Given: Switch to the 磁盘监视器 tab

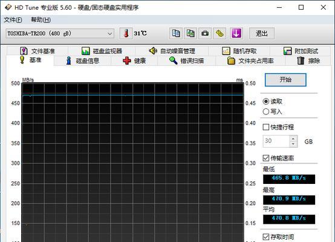Looking at the screenshot, I should point(102,51).
